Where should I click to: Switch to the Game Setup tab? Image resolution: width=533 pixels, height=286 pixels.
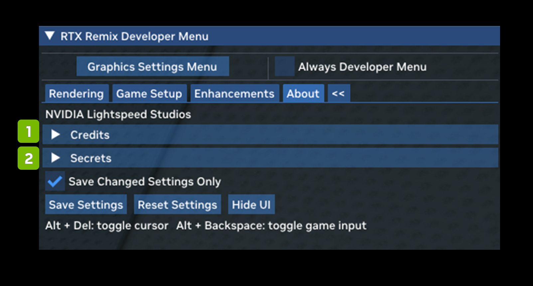(149, 93)
